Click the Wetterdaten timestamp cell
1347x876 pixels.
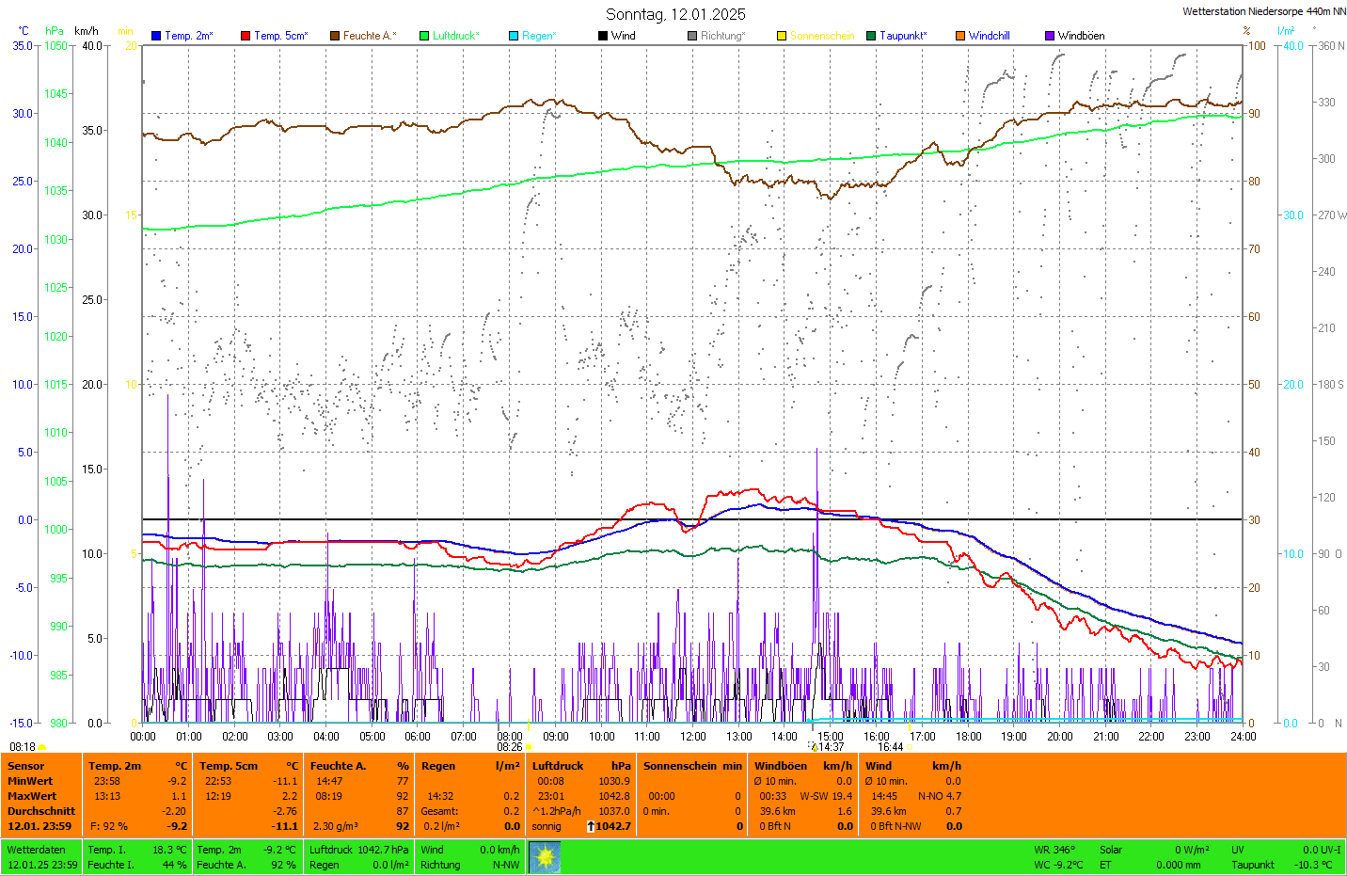coord(42,857)
